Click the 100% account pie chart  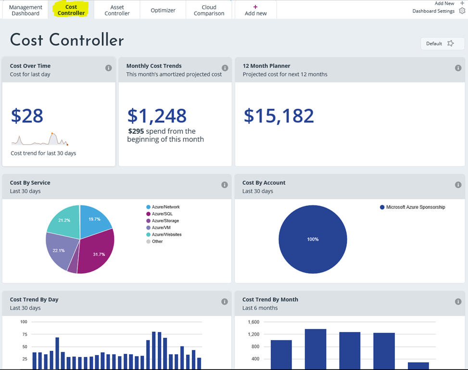pos(313,239)
